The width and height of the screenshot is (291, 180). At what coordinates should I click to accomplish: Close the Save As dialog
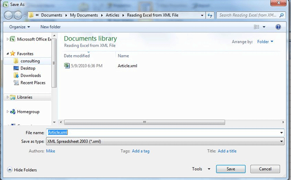(278, 3)
